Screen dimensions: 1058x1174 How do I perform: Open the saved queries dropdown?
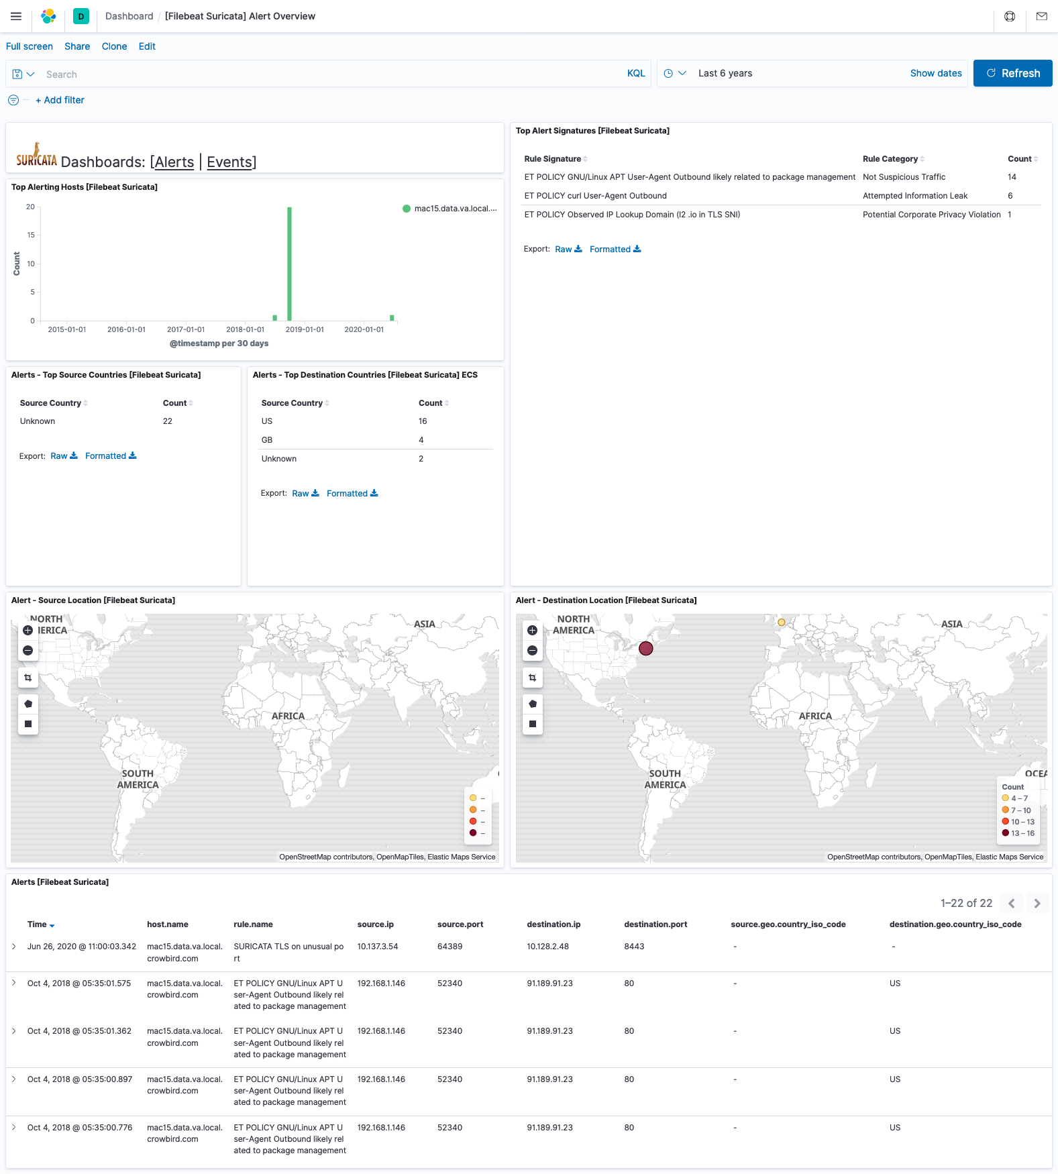pos(23,74)
